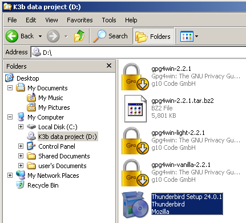This screenshot has height=223, width=246.
Task: Click the gpg4win-2.2.1 file name
Action: click(x=171, y=69)
